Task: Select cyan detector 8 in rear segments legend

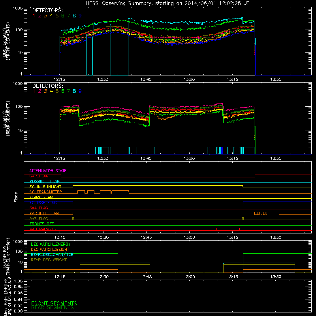Action: [74, 91]
